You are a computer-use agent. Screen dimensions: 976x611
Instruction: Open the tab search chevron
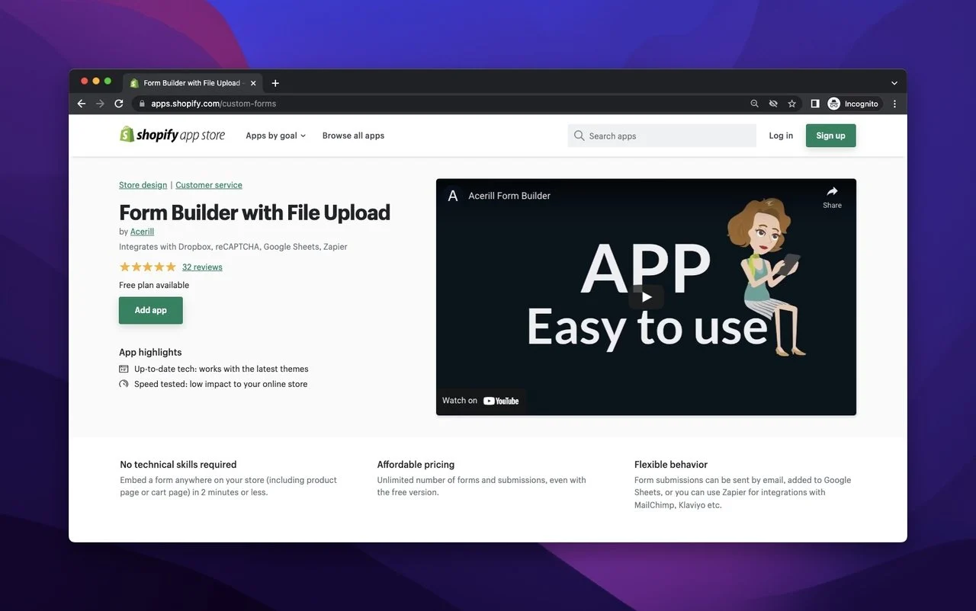pos(894,83)
